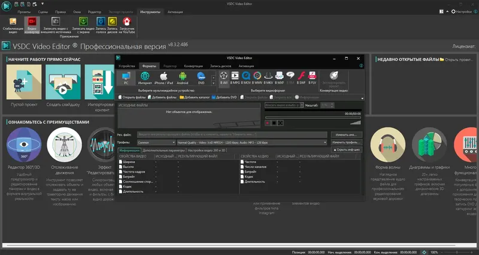479x255 pixels.
Task: Click Пустой проект thumbnail
Action: (24, 82)
